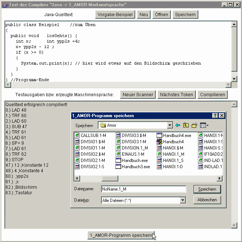The height and width of the screenshot is (242, 242).
Task: Open the Dateityp file type dropdown
Action: point(183,200)
